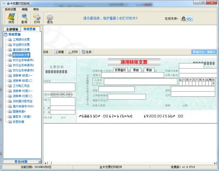This screenshot has height=171, width=219.
Task: Open the 查询 search tool
Action: click(x=24, y=18)
